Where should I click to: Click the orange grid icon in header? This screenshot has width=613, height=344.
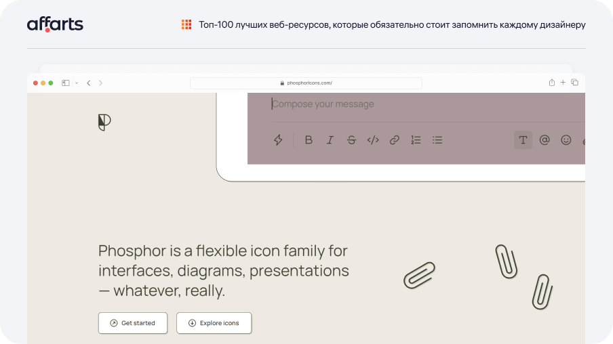pyautogui.click(x=186, y=24)
